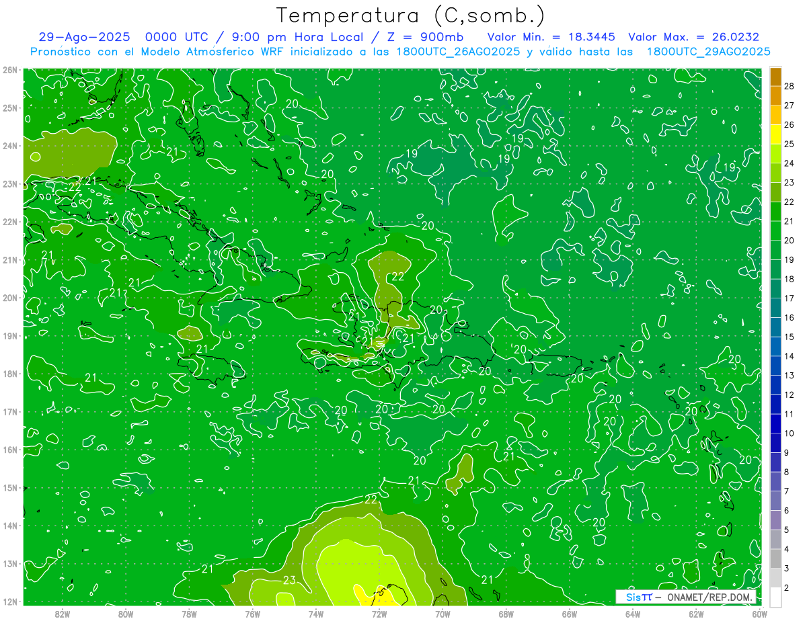Click the yellow swatch between 25 and 26

point(775,134)
